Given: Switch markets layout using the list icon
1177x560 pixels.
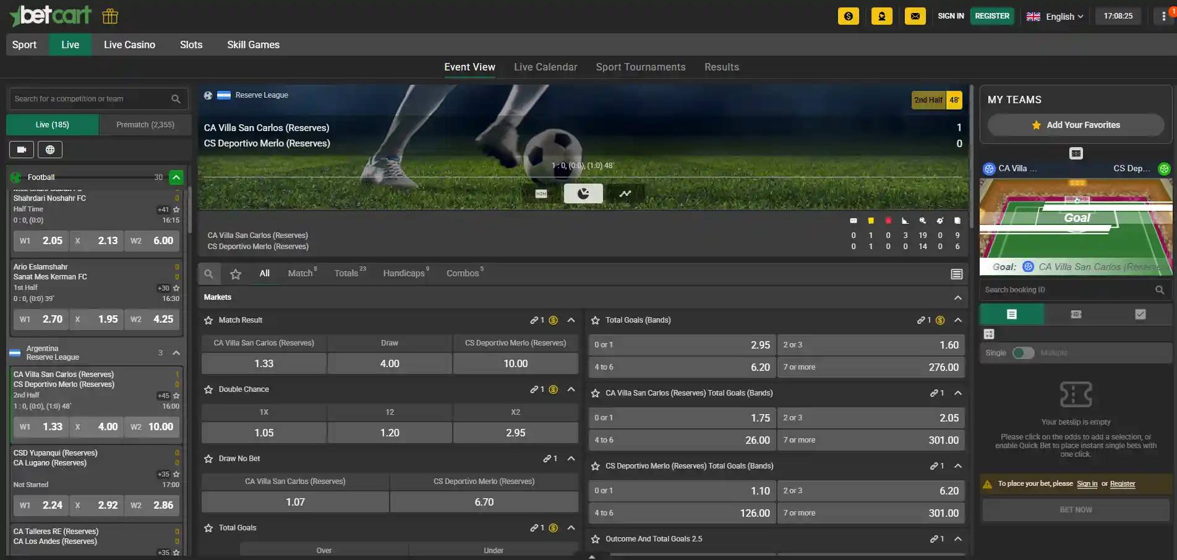Looking at the screenshot, I should tap(957, 274).
